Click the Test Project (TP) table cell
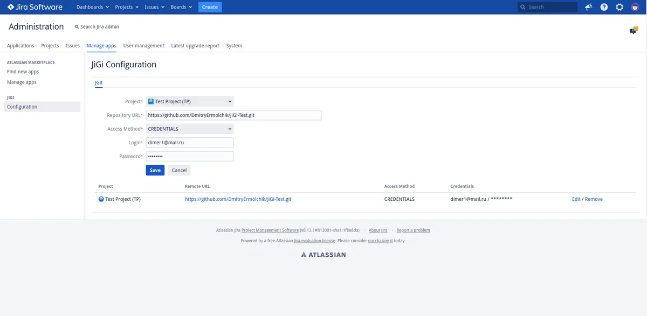This screenshot has height=316, width=647. 123,199
